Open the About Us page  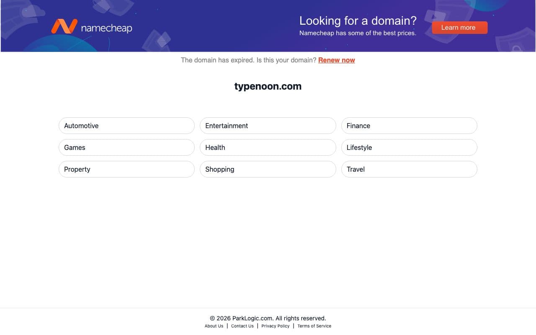(x=214, y=326)
